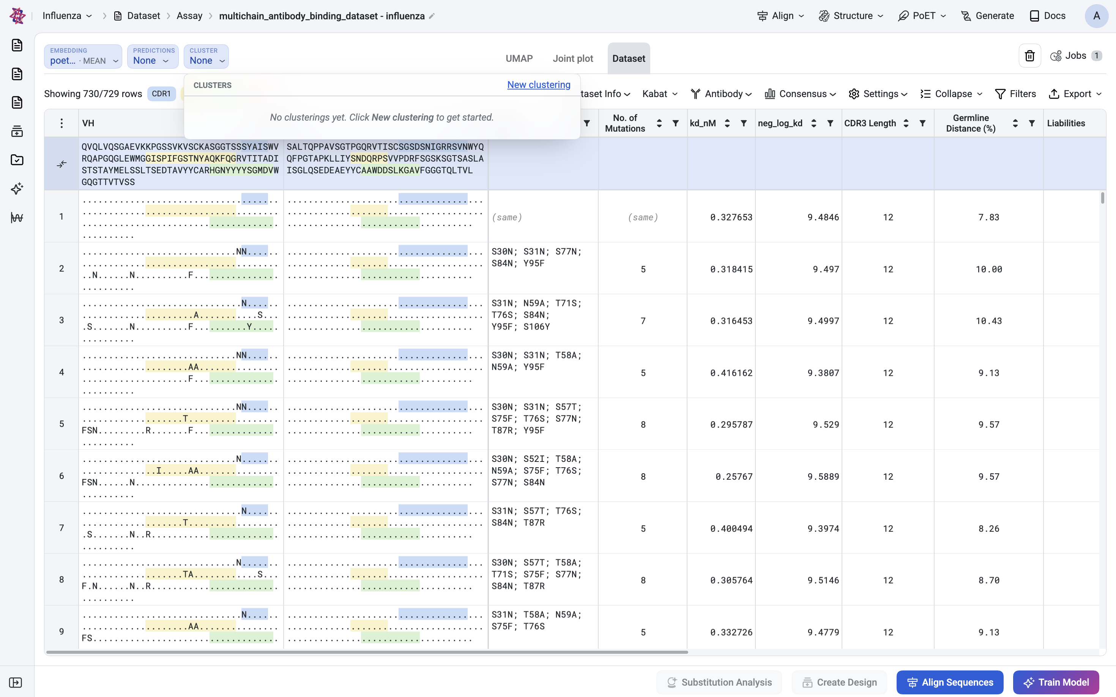Open the sparkle design icon in sidebar
The image size is (1116, 697).
(17, 188)
